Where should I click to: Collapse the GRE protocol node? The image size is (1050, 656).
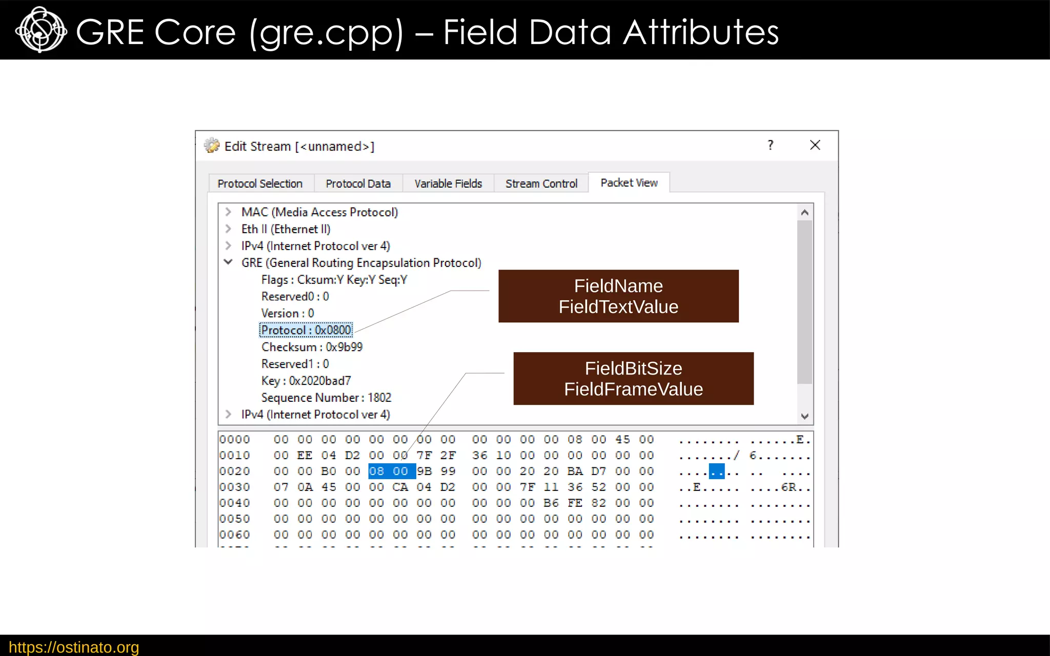[x=228, y=262]
